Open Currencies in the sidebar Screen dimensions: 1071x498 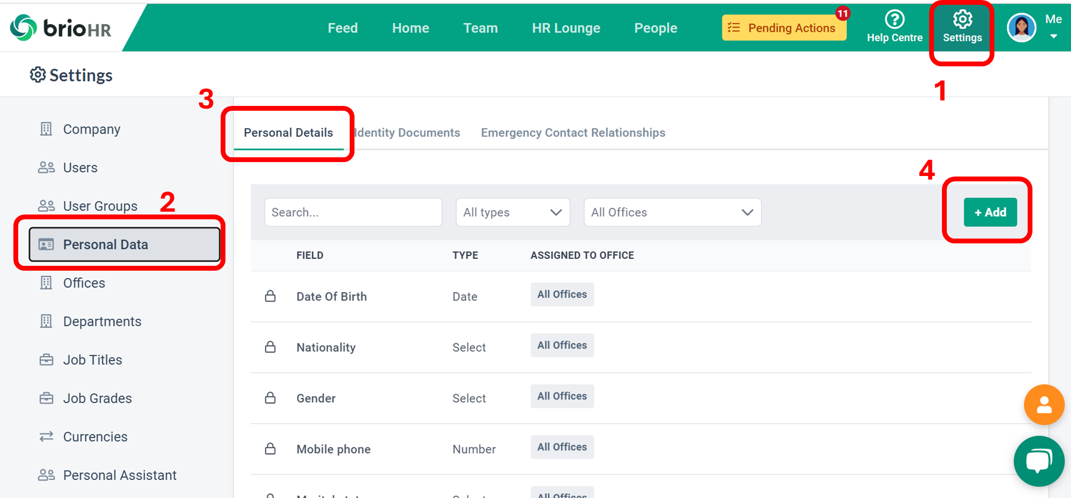coord(95,437)
